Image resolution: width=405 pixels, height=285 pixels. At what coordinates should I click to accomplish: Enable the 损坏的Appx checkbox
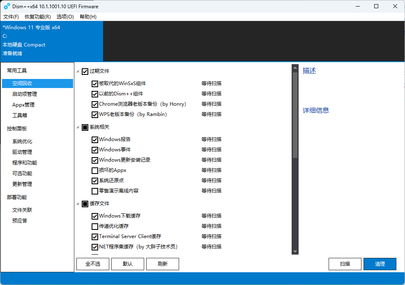(95, 170)
